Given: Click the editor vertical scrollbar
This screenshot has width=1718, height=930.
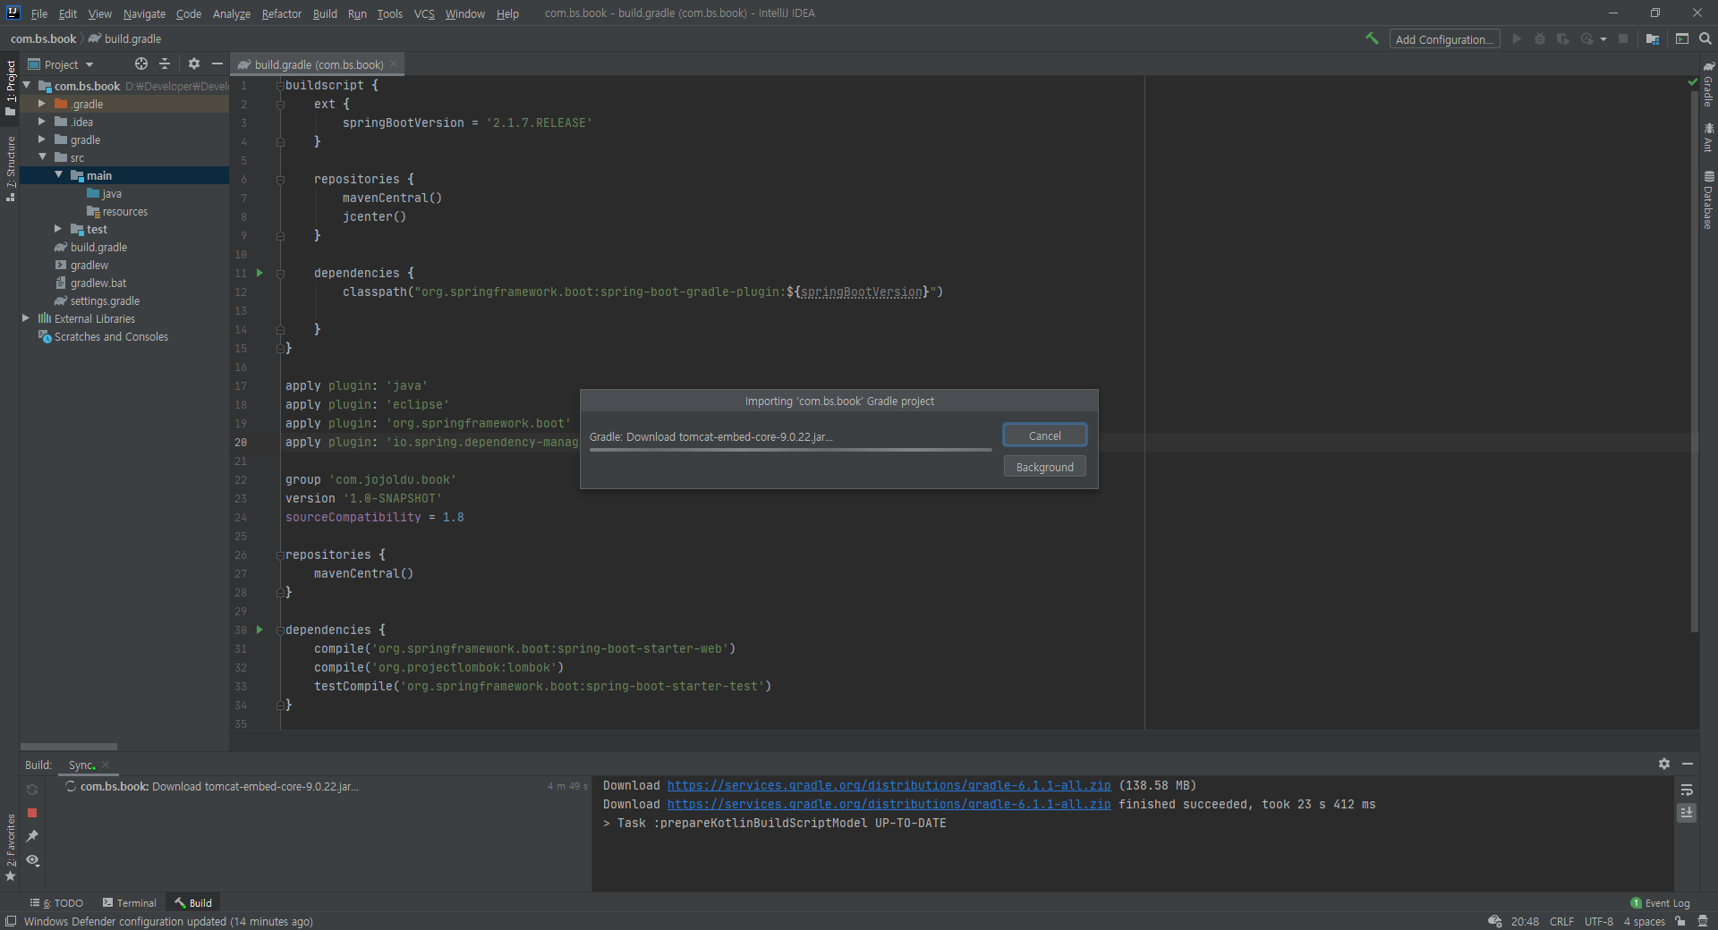Looking at the screenshot, I should click(1694, 361).
